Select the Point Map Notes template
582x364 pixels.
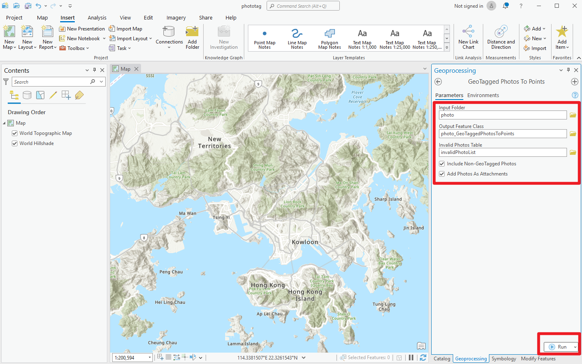click(265, 37)
